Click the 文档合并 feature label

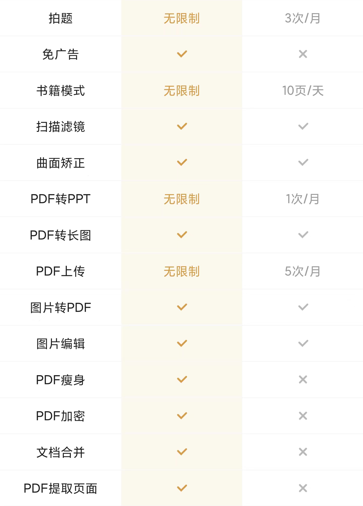pos(60,452)
